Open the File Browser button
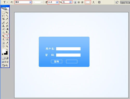Viewport: 130px width, 99px height. click(x=117, y=2)
